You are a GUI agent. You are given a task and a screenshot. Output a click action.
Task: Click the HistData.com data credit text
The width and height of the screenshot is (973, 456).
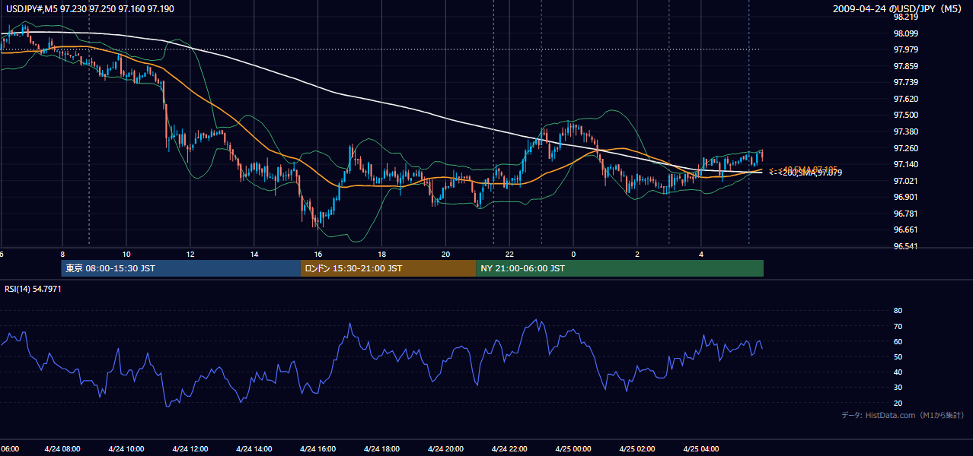coord(903,415)
